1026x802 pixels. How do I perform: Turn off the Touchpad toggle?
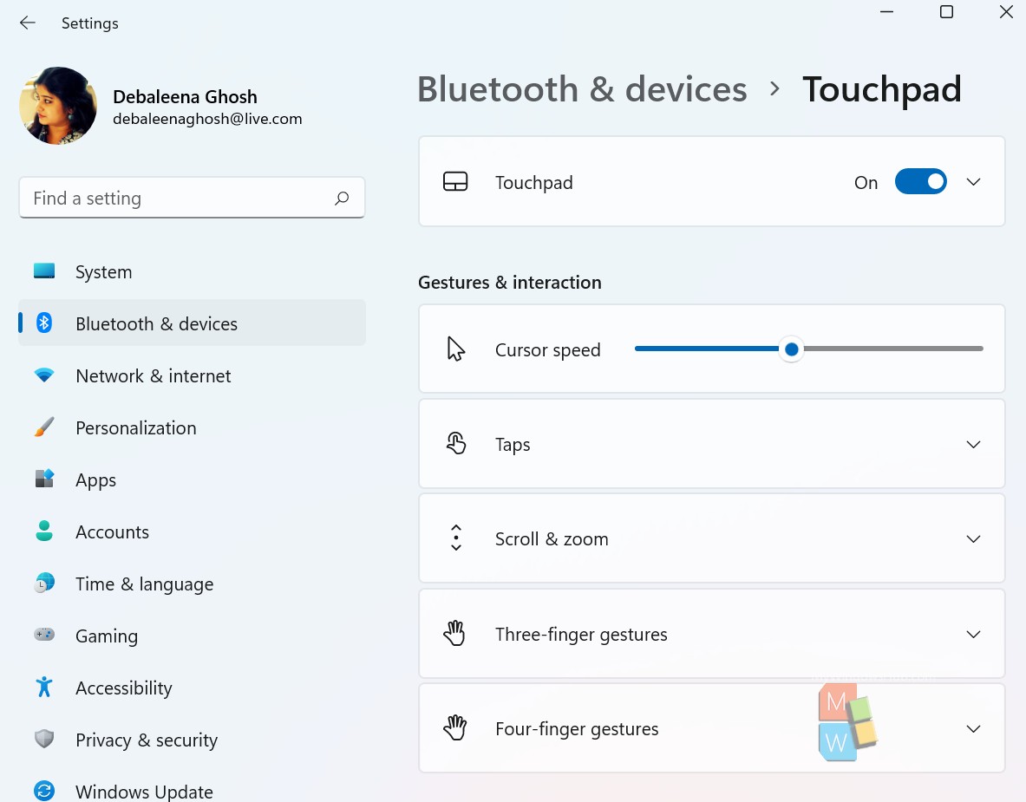tap(921, 182)
